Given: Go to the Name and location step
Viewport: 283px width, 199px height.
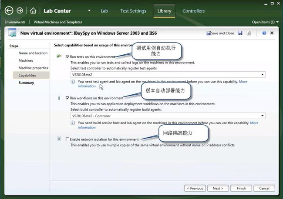Looking at the screenshot, I should pyautogui.click(x=33, y=53).
